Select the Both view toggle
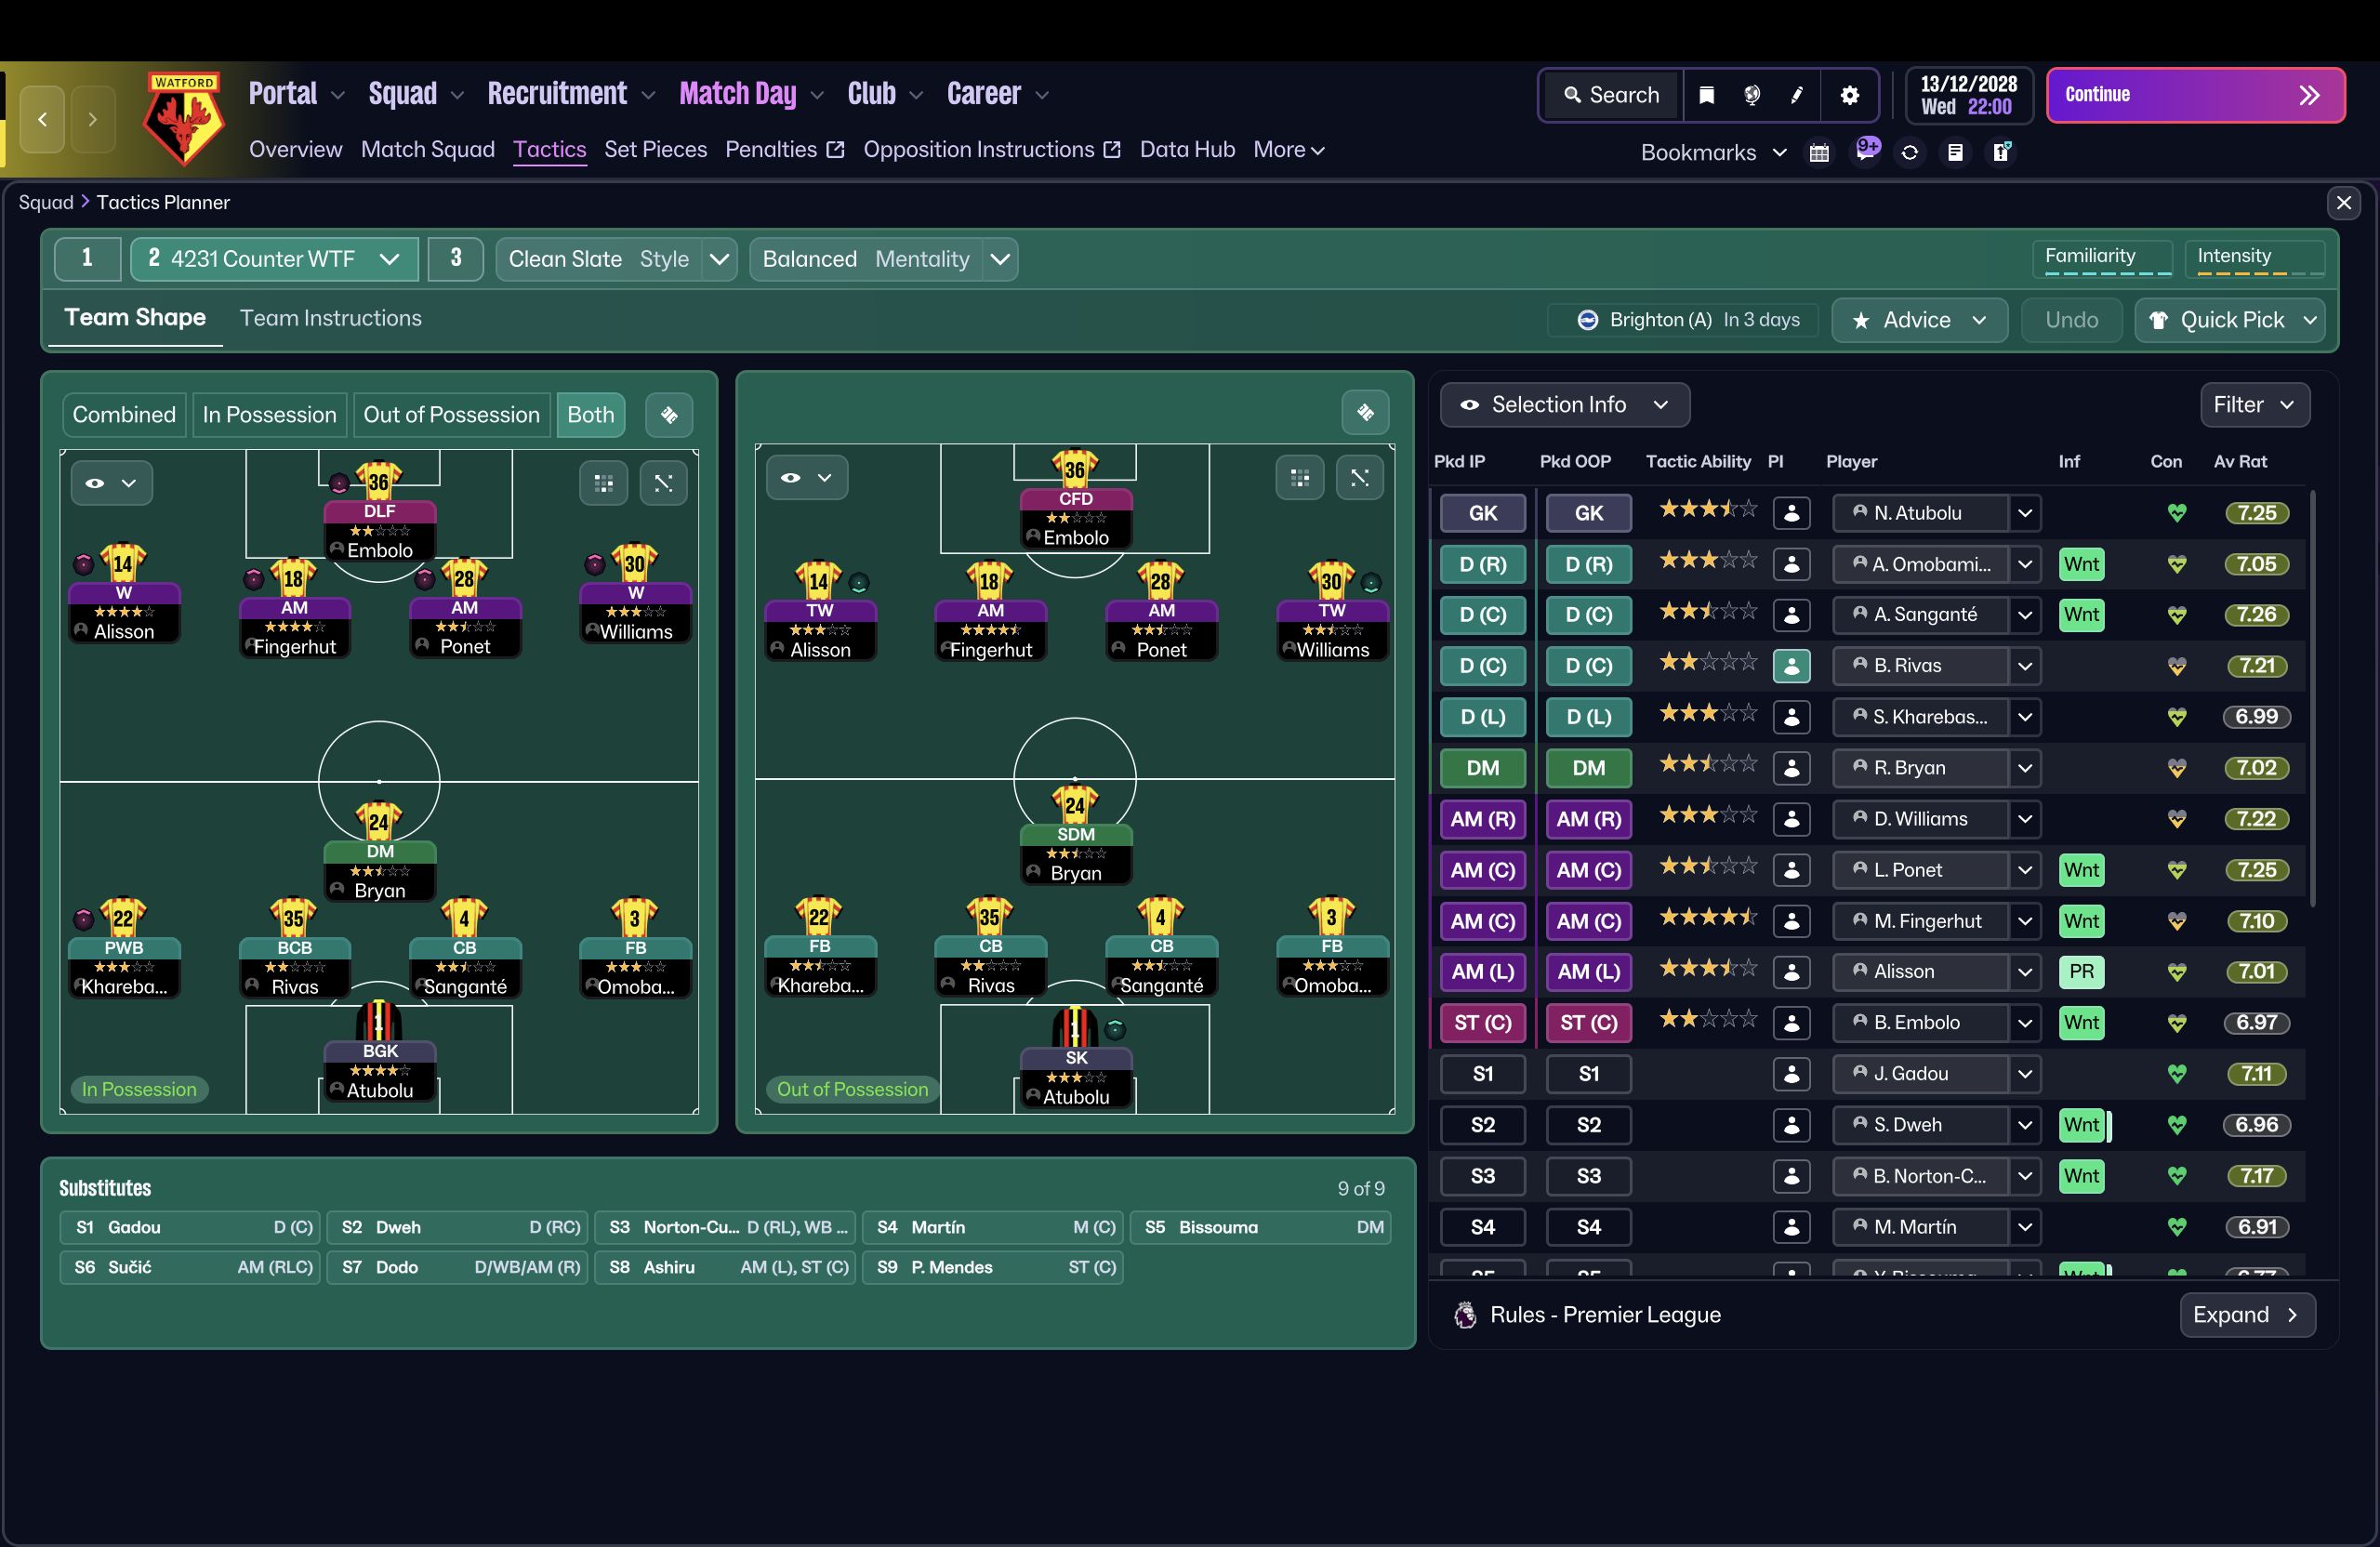Image resolution: width=2380 pixels, height=1547 pixels. pos(591,415)
